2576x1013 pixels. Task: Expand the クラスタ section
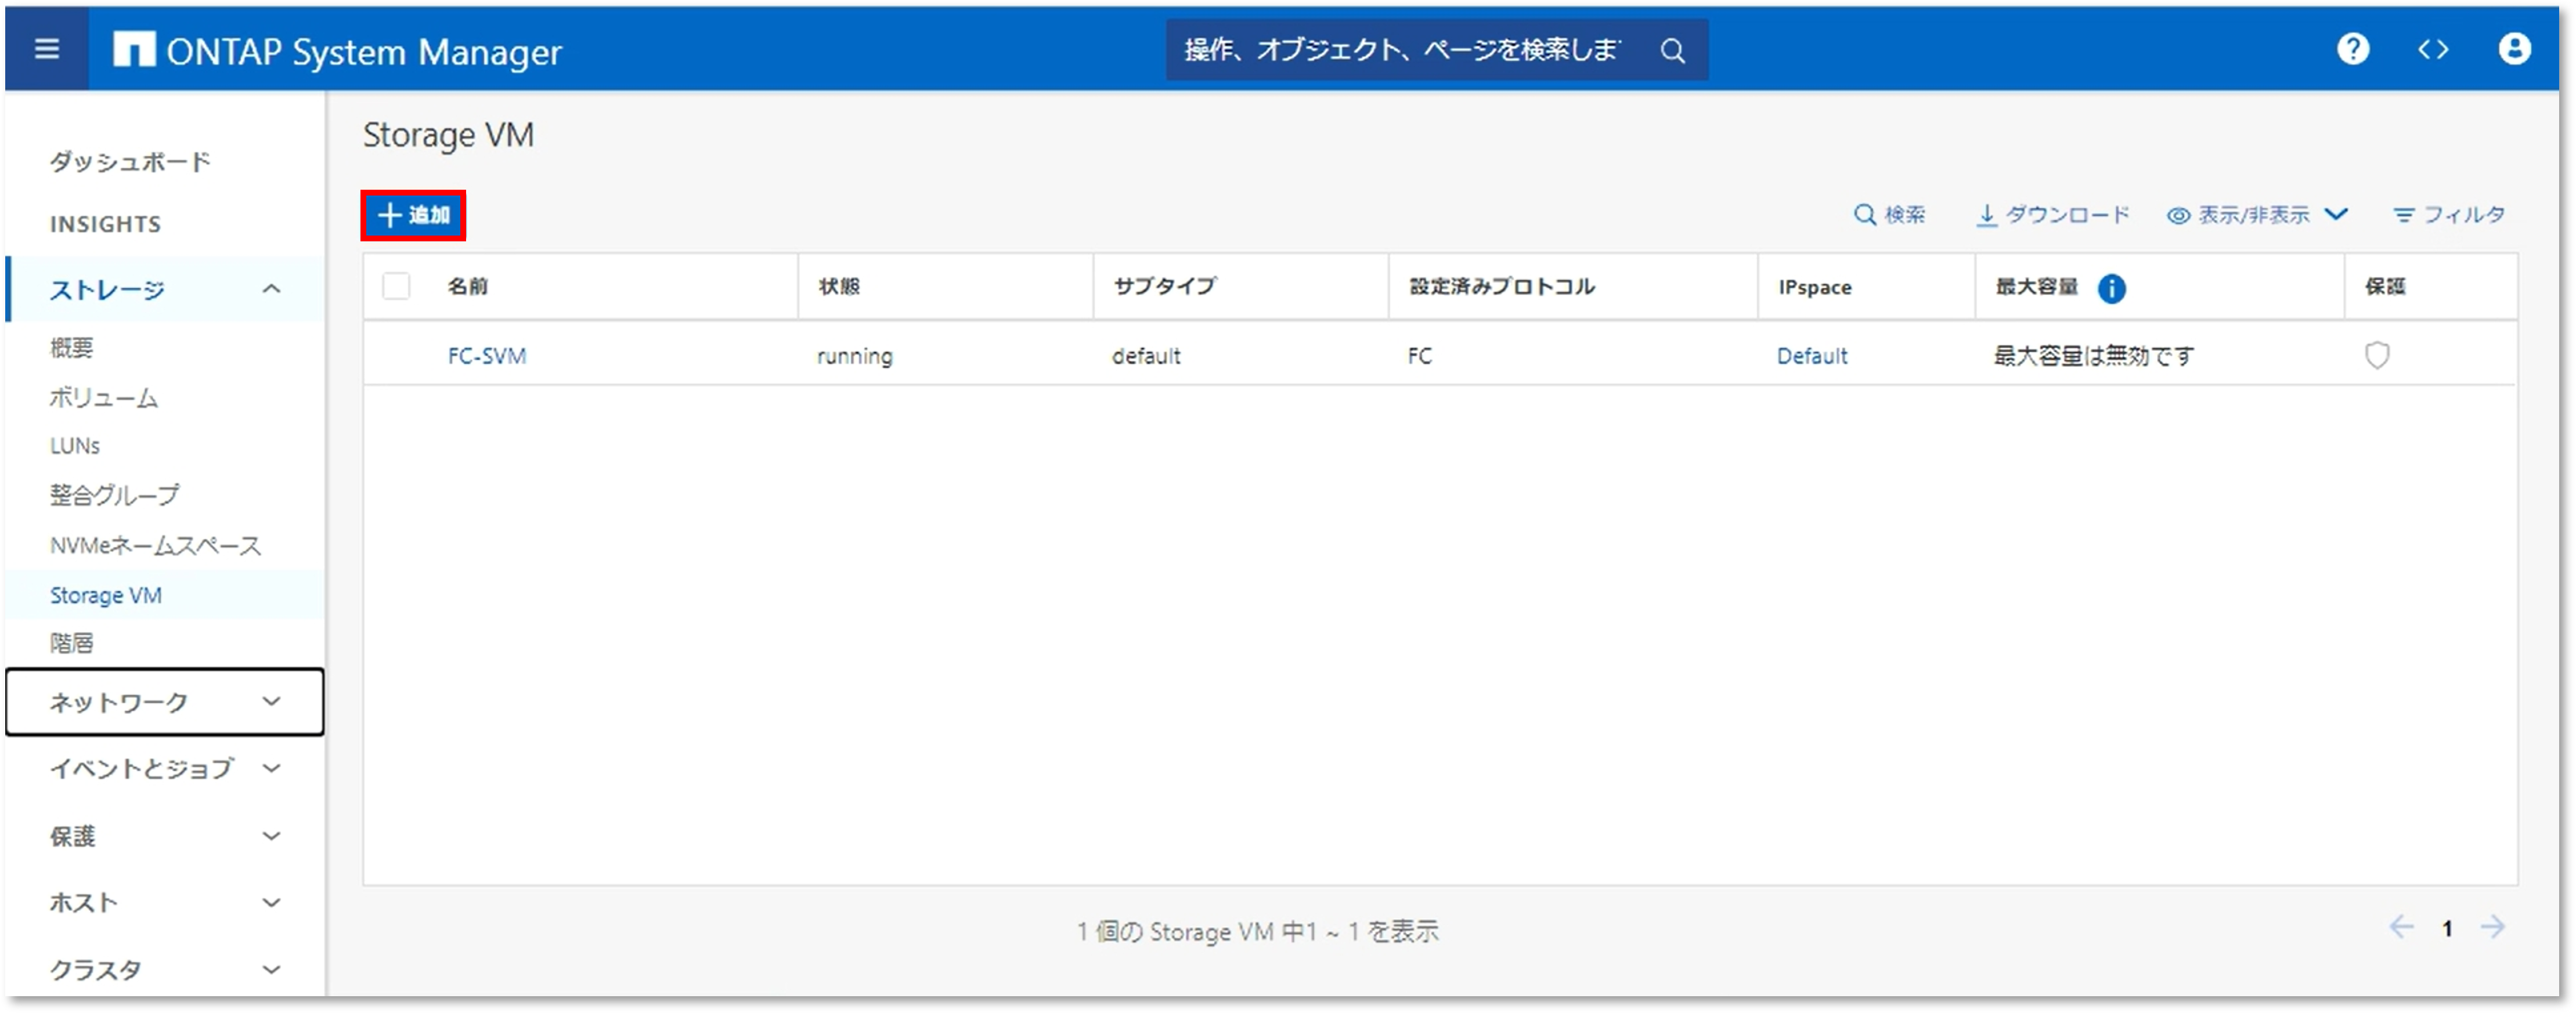pos(165,969)
